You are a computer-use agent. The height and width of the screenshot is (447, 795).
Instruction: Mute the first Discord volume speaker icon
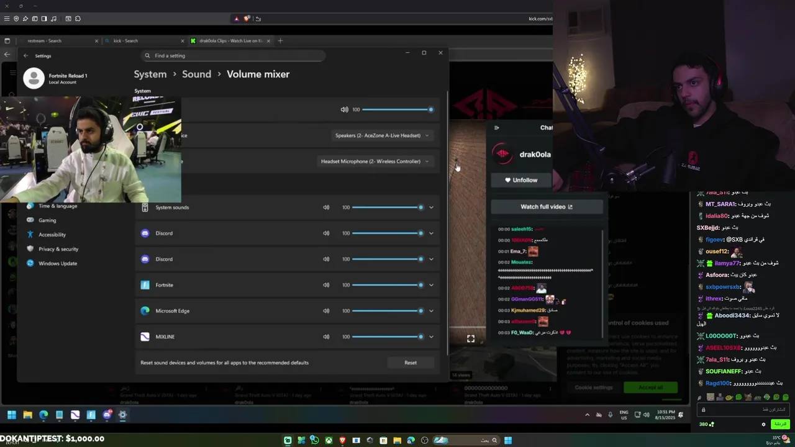pos(326,233)
